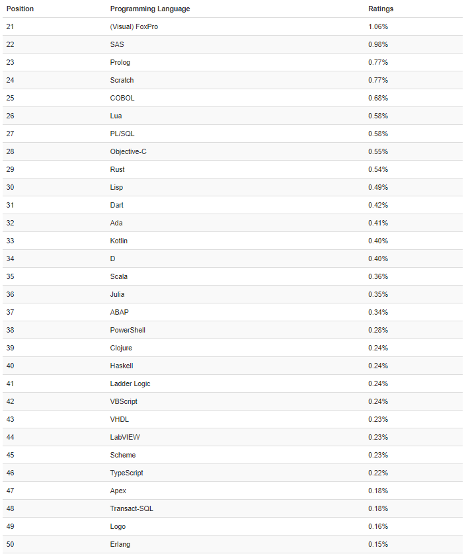Click position number 37 for ABAP
The image size is (466, 558).
coord(10,313)
